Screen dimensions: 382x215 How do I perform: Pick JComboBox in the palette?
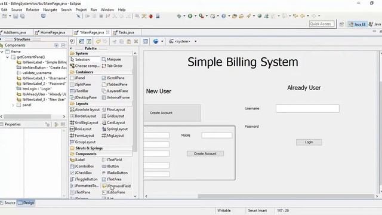click(x=82, y=166)
